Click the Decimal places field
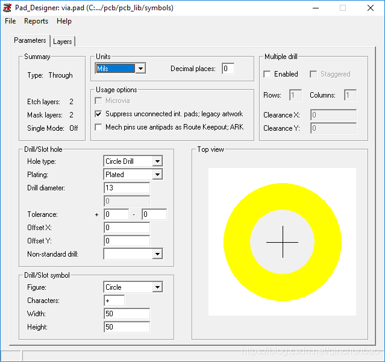Viewport: 385px width, 362px height. [228, 69]
